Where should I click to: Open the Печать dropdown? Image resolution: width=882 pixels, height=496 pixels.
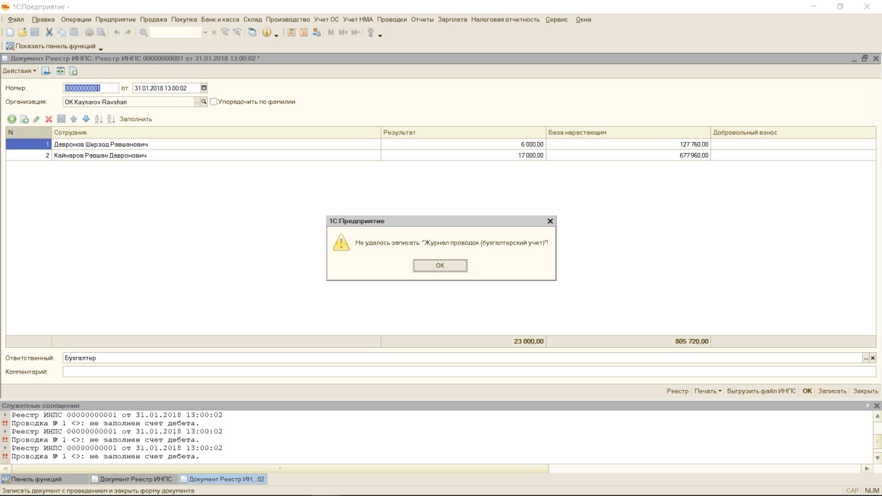[708, 391]
